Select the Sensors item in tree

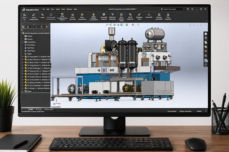point(29,39)
